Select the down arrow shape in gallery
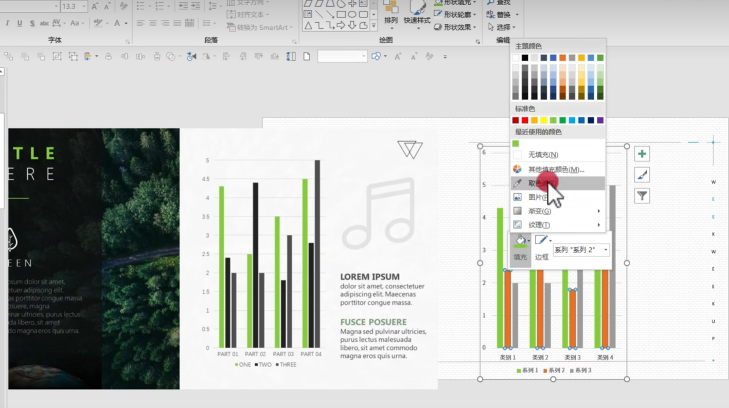This screenshot has width=729, height=408. point(352,25)
